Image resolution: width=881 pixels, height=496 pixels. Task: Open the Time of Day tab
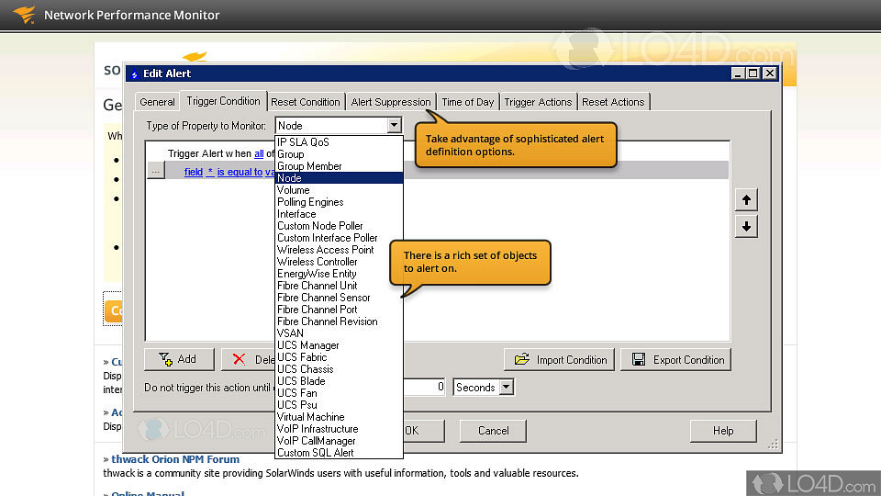467,102
